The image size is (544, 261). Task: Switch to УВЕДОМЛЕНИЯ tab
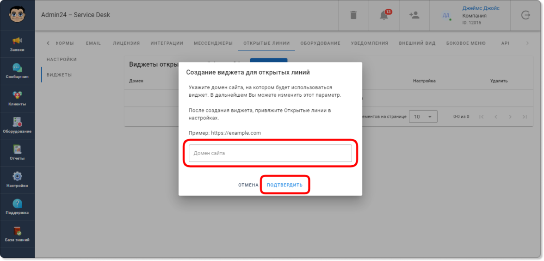pyautogui.click(x=370, y=43)
